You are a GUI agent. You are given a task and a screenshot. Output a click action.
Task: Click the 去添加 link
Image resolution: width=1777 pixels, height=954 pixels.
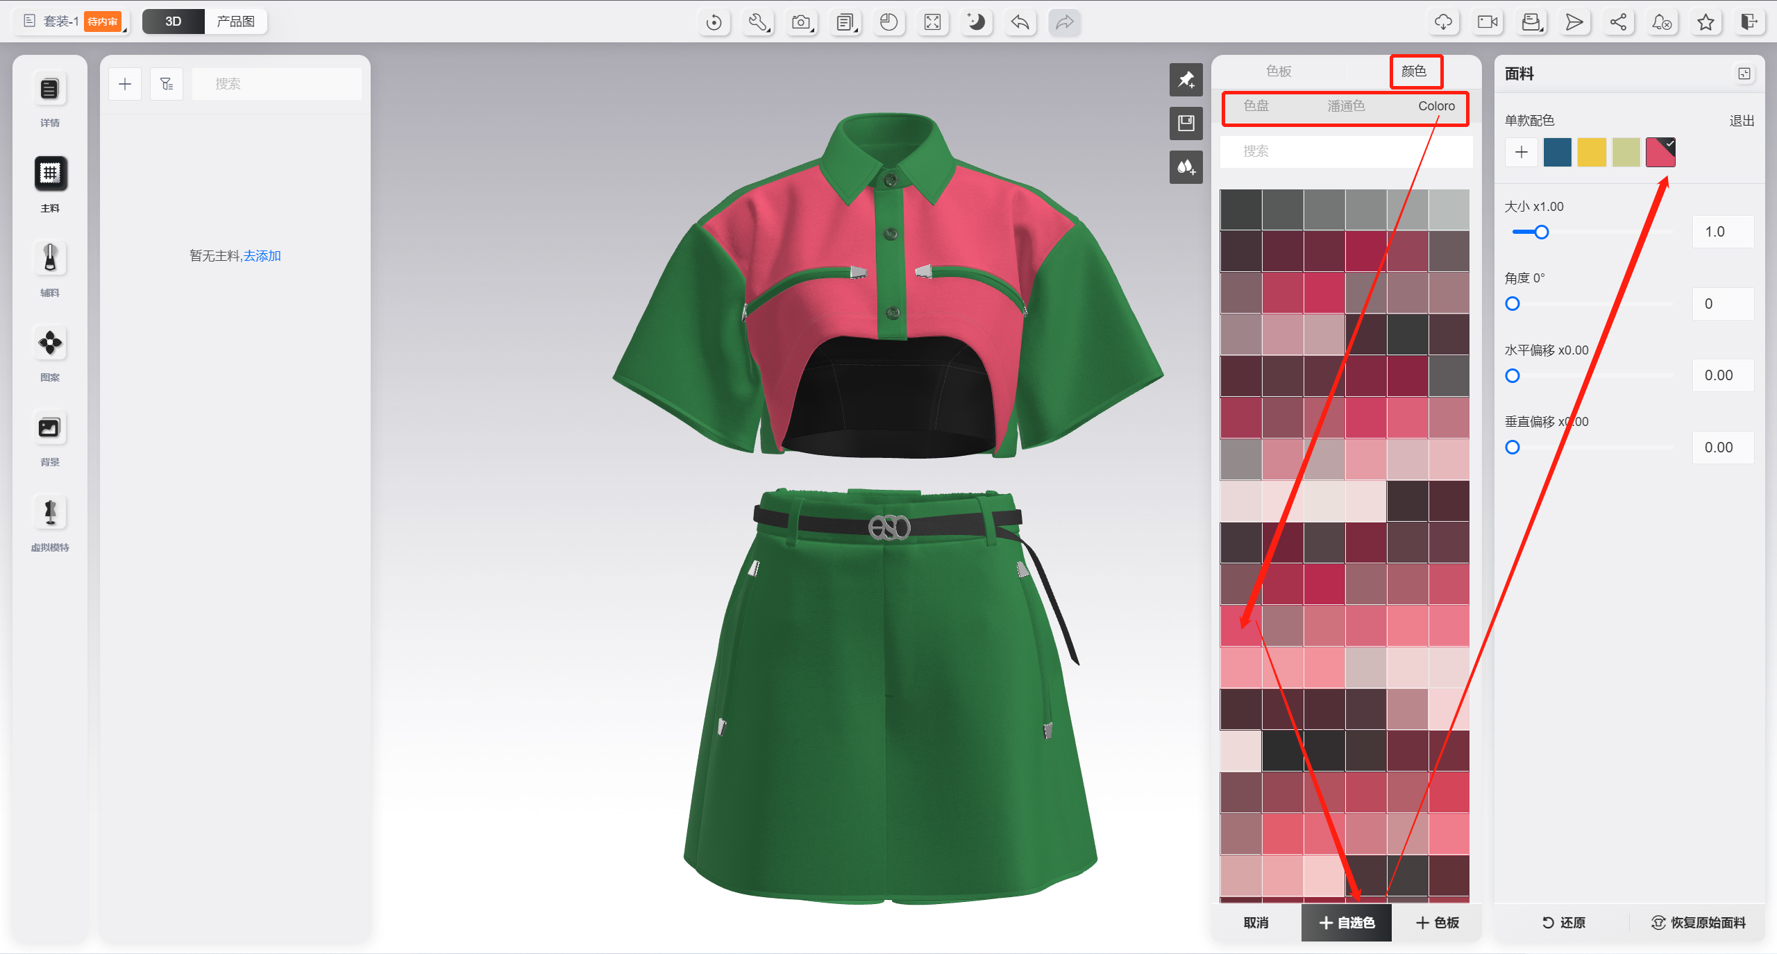pyautogui.click(x=262, y=256)
